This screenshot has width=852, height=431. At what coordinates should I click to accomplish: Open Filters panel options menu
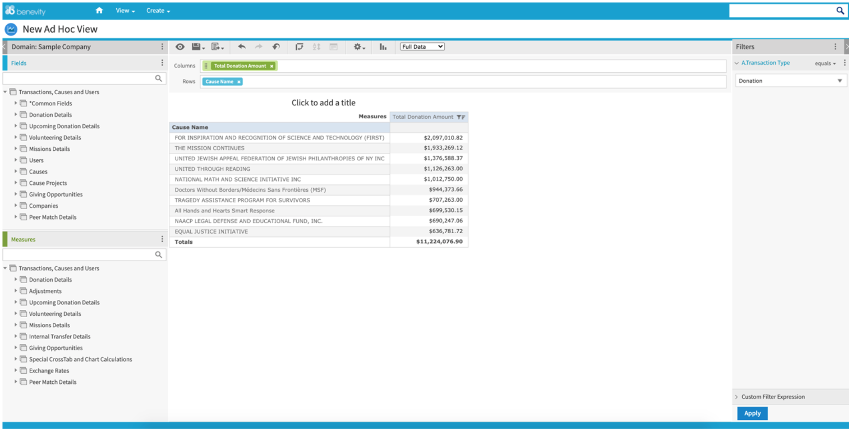[x=835, y=47]
